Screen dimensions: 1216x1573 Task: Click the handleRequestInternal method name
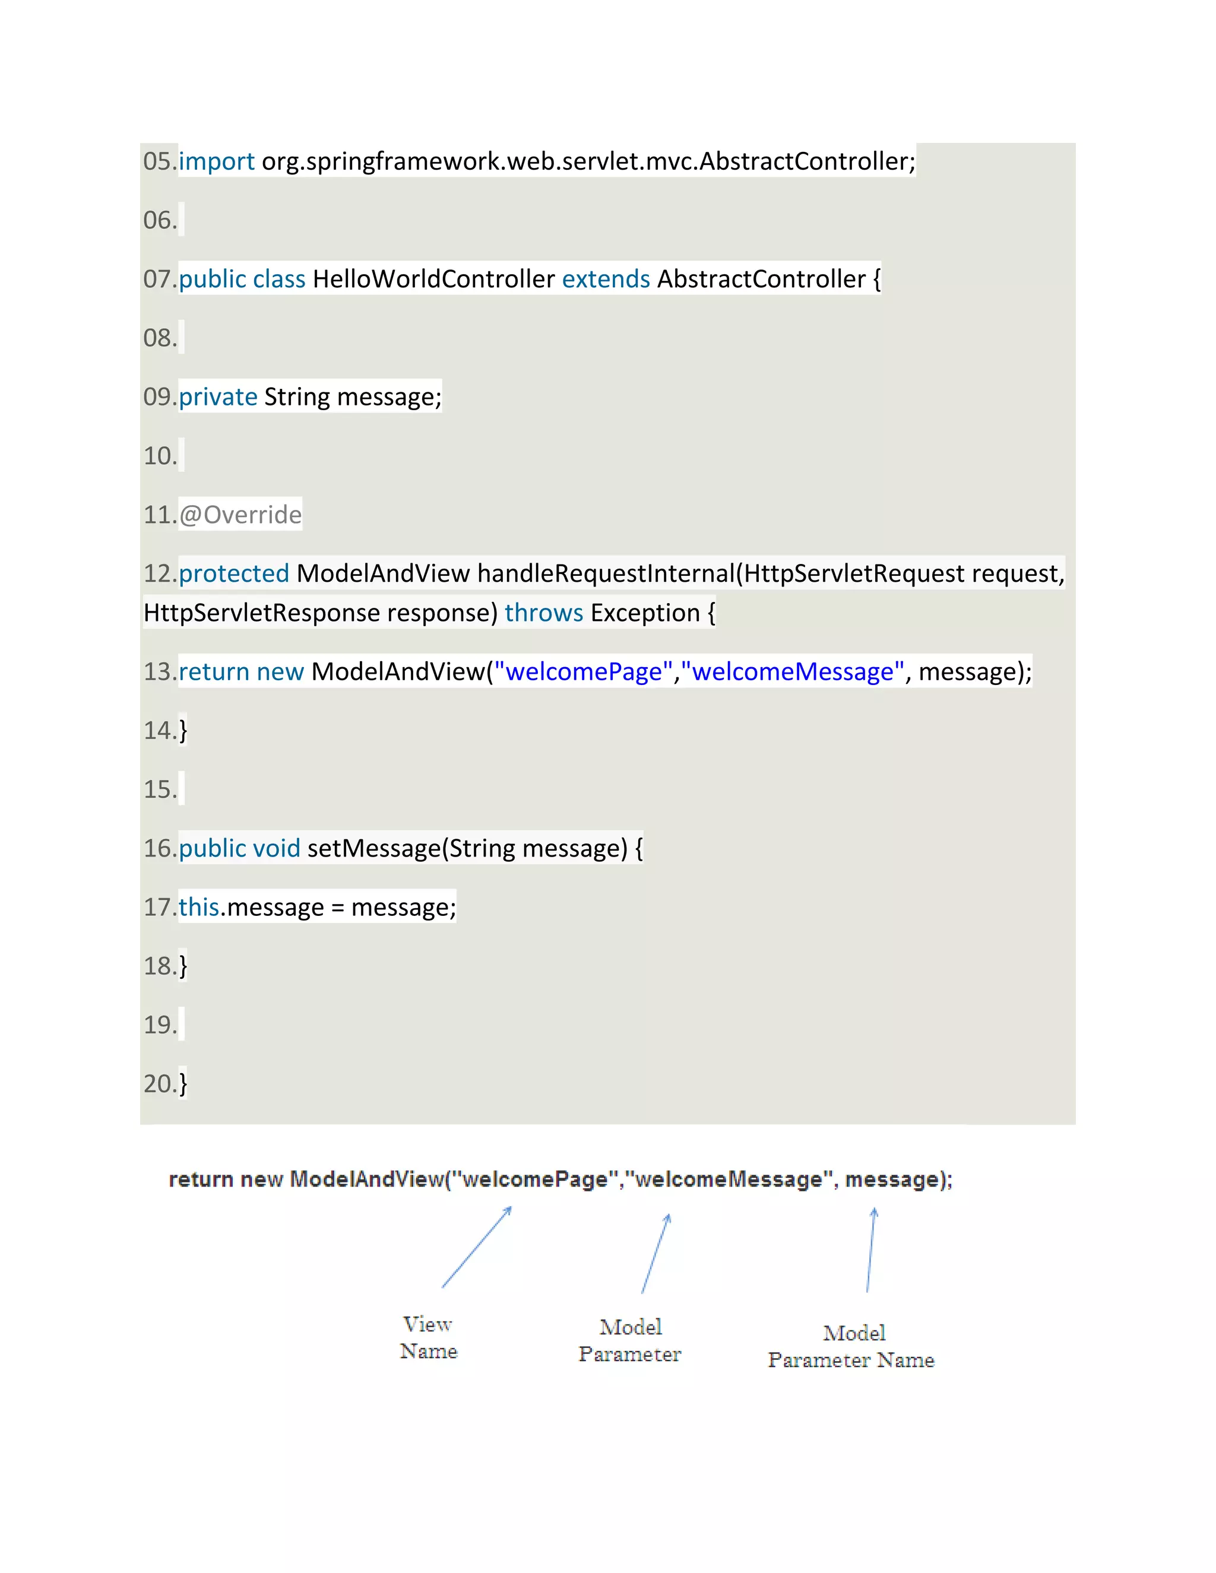[x=606, y=573]
